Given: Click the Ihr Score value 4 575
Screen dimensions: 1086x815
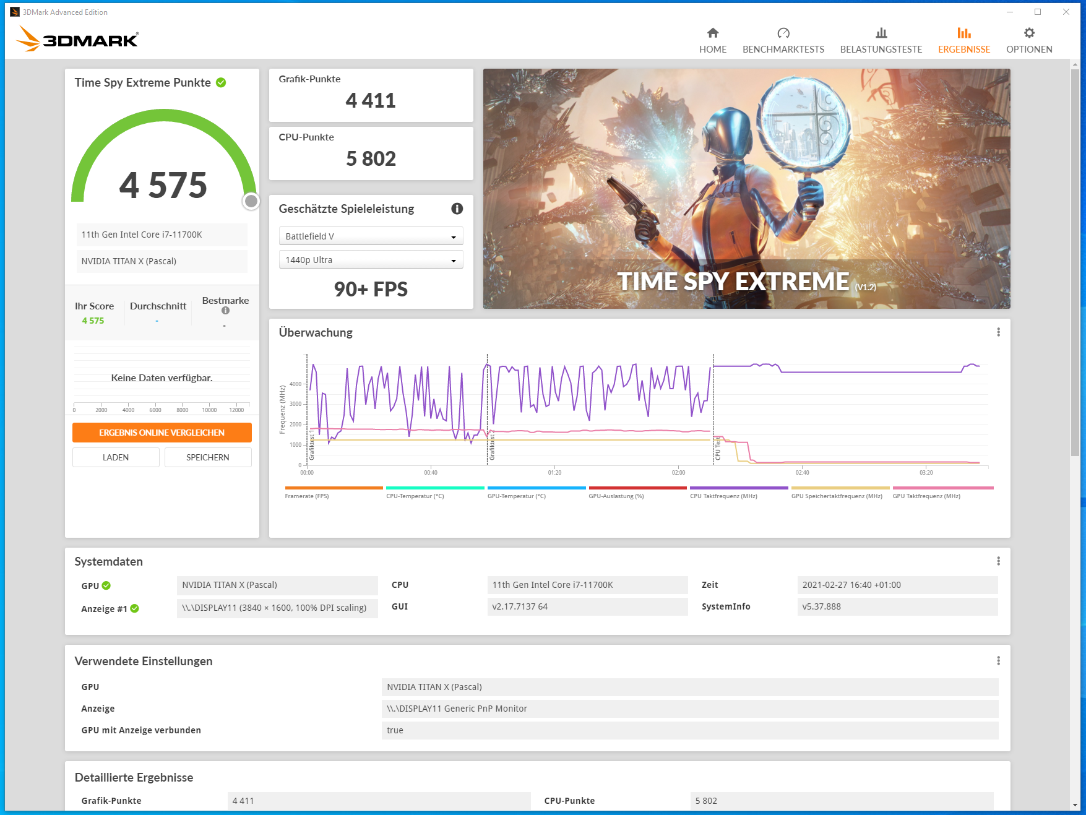Looking at the screenshot, I should [x=93, y=321].
